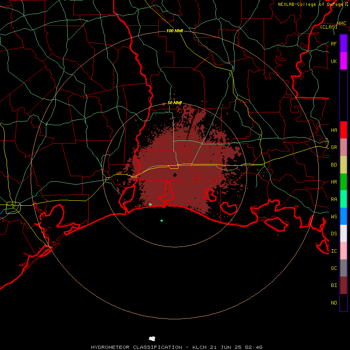Click the BD legend label
Screen dimensions: 350x350
pyautogui.click(x=334, y=165)
